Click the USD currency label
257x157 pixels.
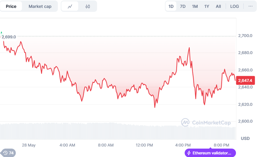pos(245,138)
